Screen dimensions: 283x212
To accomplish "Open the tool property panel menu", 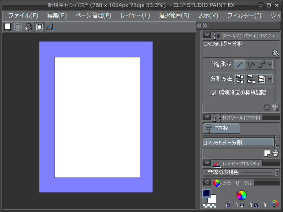I will tap(207, 35).
